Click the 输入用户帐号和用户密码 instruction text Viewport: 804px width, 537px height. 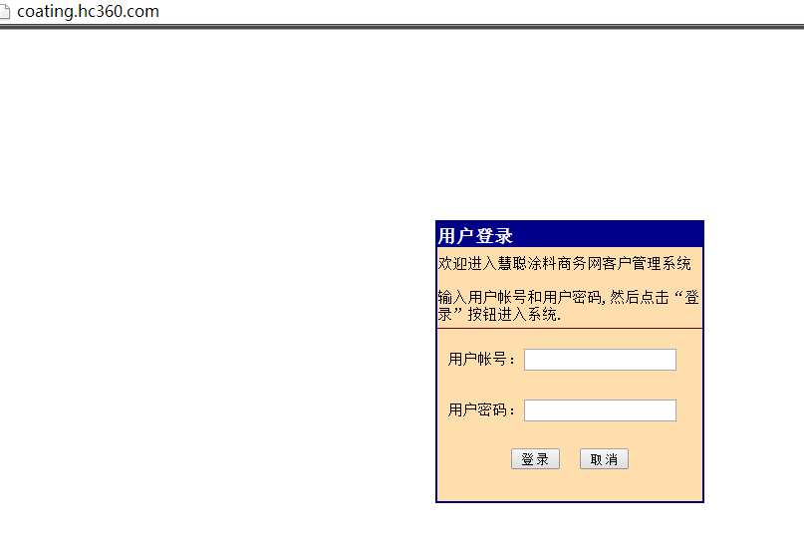[568, 306]
